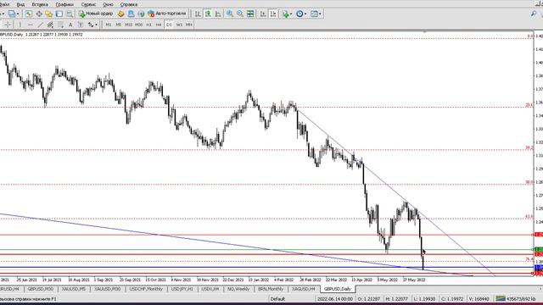This screenshot has height=305, width=543.
Task: Open the chart templates dropdown
Action: coord(316,14)
